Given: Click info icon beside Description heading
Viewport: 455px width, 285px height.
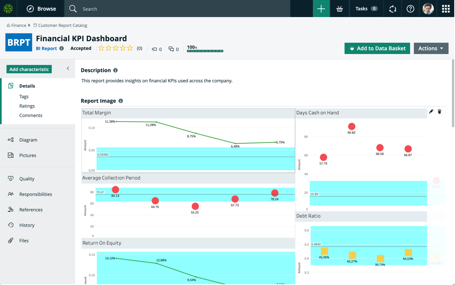Looking at the screenshot, I should 116,71.
